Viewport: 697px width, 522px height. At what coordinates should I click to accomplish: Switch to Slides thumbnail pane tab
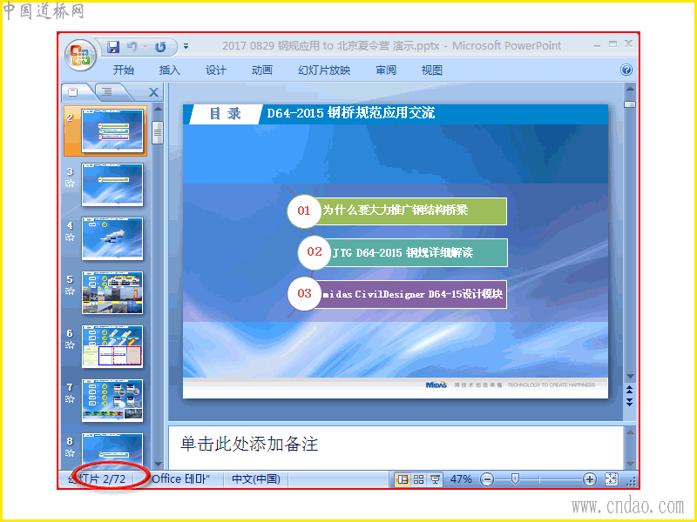point(74,92)
